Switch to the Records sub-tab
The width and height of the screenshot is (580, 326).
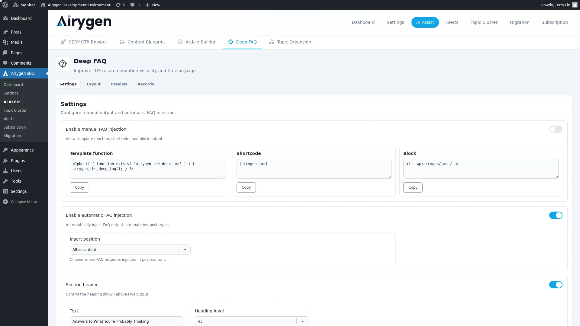(146, 84)
